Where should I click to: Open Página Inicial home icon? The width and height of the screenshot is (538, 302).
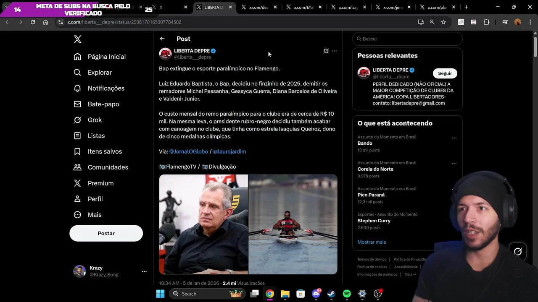77,57
